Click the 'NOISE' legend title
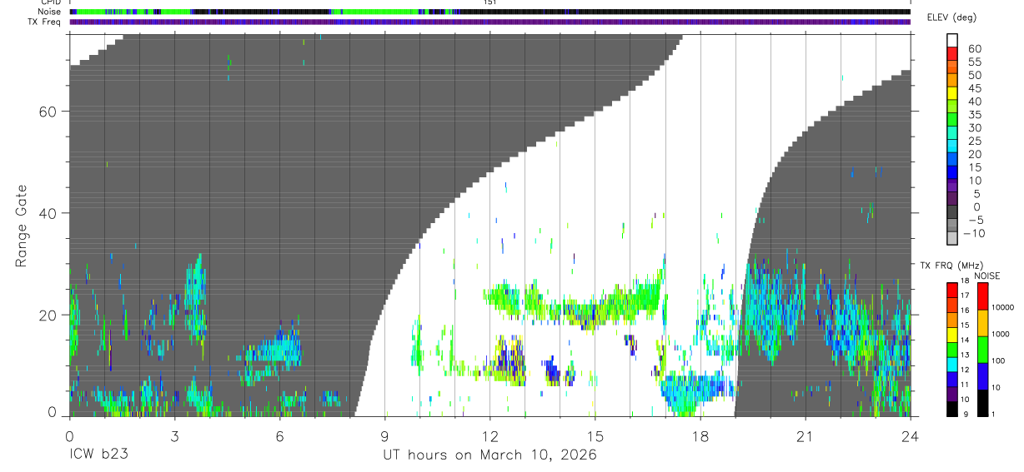Viewport: 1024px width, 472px height. [x=986, y=276]
